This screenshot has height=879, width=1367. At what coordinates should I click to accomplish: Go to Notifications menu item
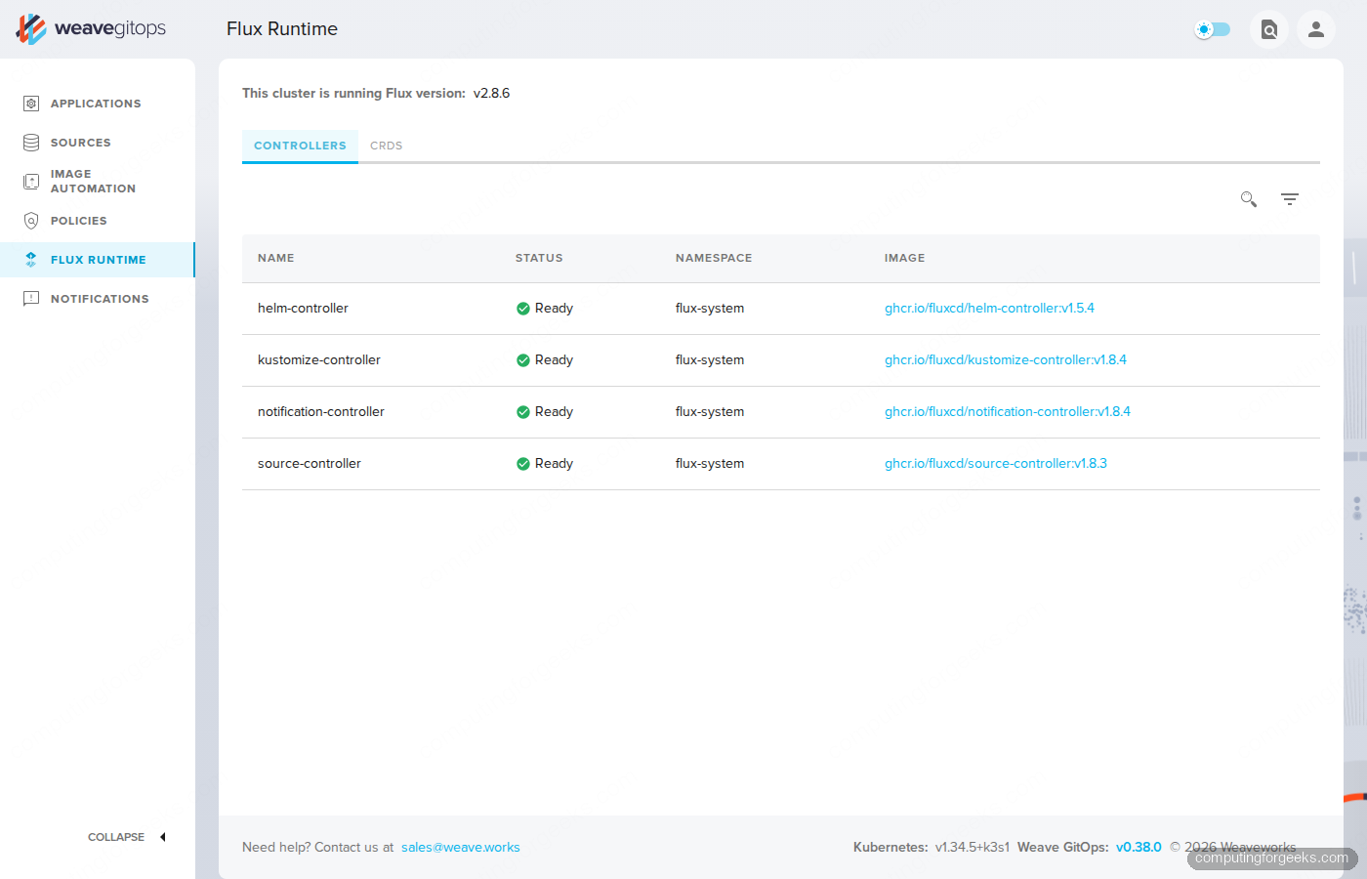click(x=100, y=299)
